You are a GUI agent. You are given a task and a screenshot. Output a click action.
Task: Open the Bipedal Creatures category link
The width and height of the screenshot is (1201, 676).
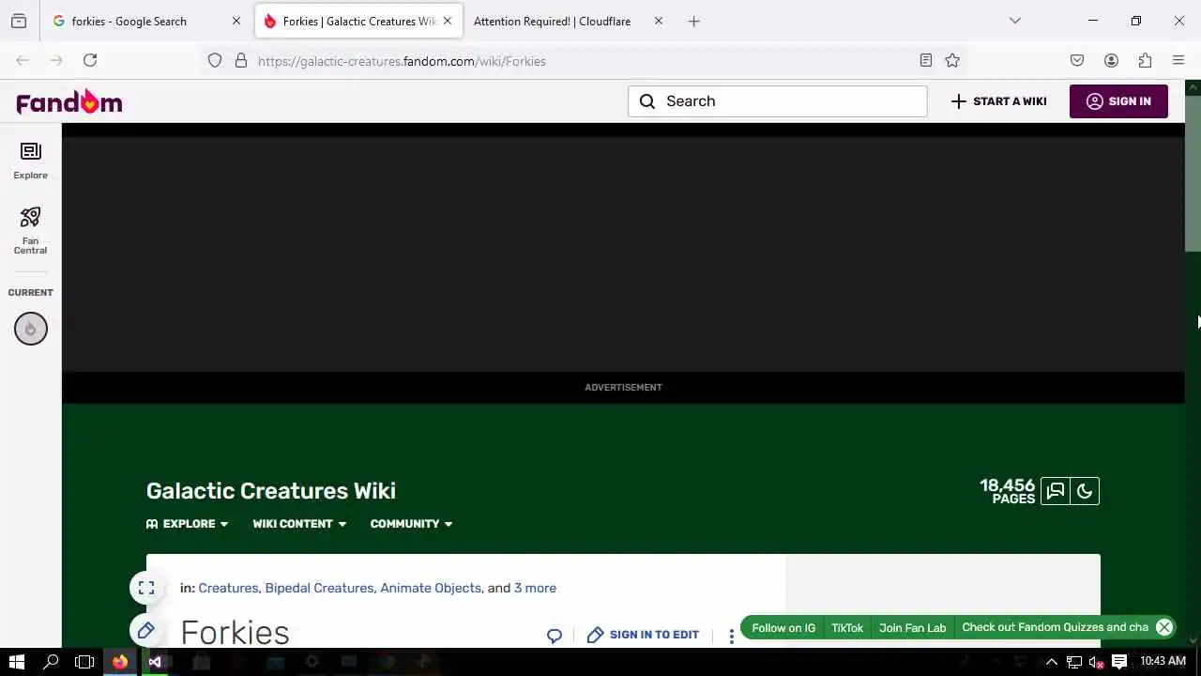pos(319,588)
